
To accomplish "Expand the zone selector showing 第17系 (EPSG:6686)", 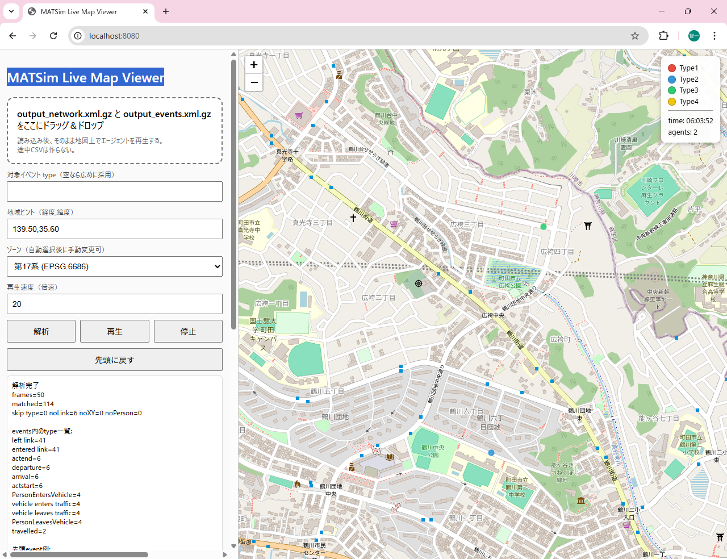I will 115,266.
